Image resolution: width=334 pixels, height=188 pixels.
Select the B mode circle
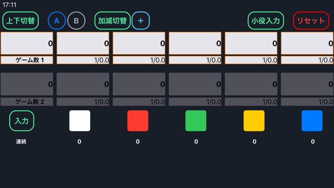[x=76, y=20]
